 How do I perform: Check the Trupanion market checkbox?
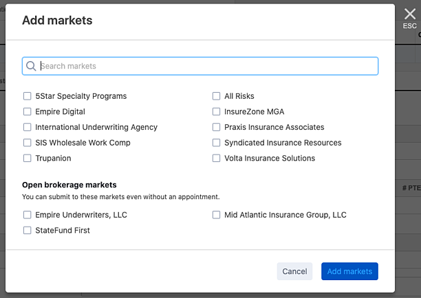[x=28, y=158]
